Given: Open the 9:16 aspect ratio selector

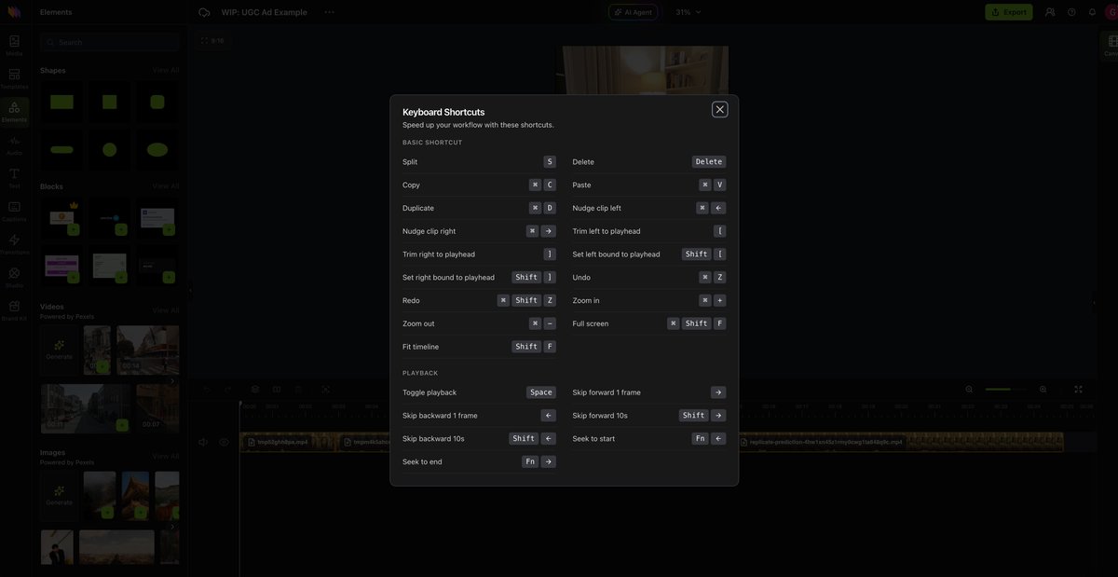Looking at the screenshot, I should click(x=212, y=41).
